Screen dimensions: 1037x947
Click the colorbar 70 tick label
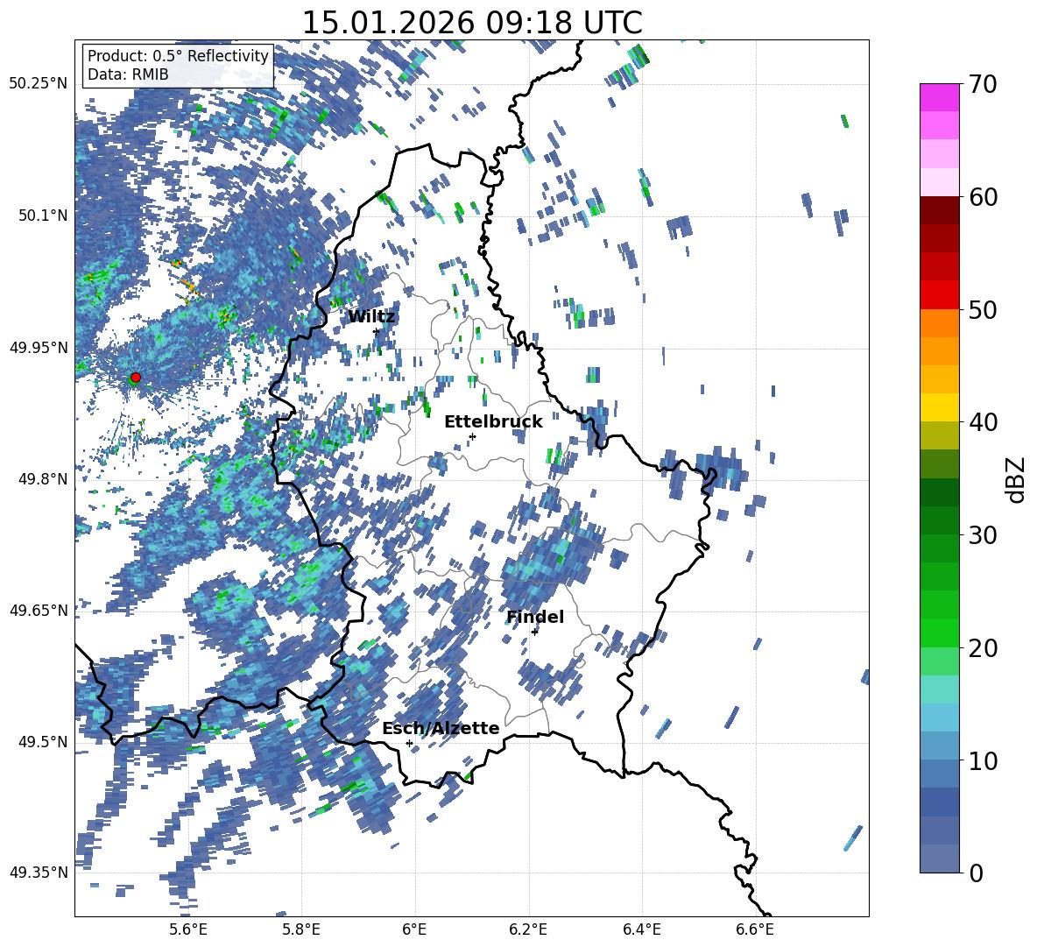tap(983, 85)
